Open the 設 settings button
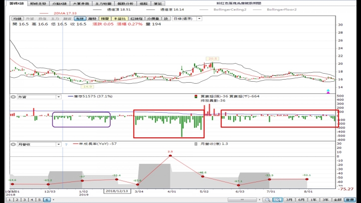Image resolution: width=361 pixels, height=203 pixels. [166, 19]
